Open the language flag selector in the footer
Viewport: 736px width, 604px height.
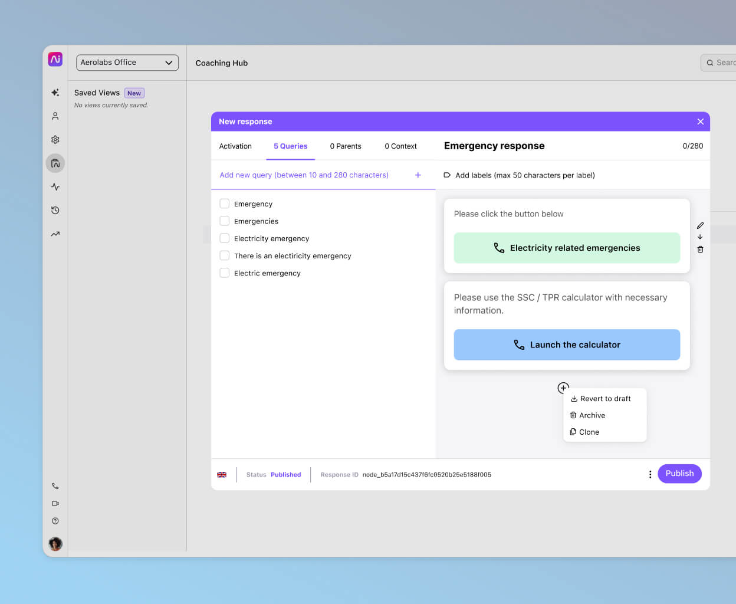[x=222, y=474]
